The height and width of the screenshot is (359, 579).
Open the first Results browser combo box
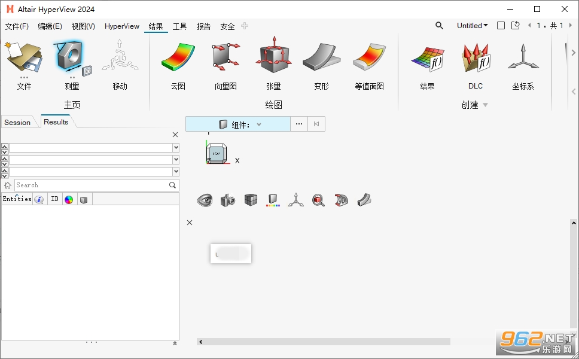[x=176, y=147]
